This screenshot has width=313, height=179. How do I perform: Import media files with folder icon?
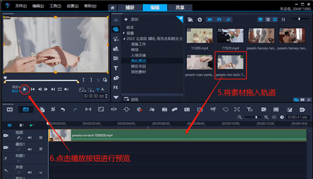[190, 20]
